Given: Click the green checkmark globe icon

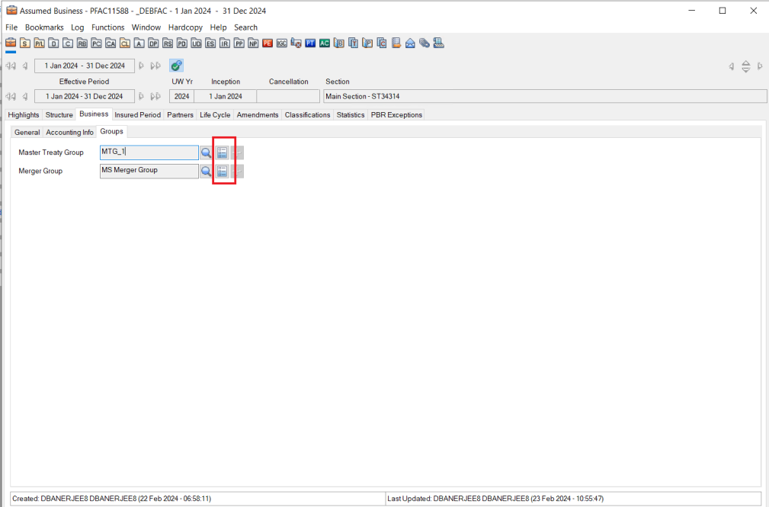Looking at the screenshot, I should (x=176, y=66).
